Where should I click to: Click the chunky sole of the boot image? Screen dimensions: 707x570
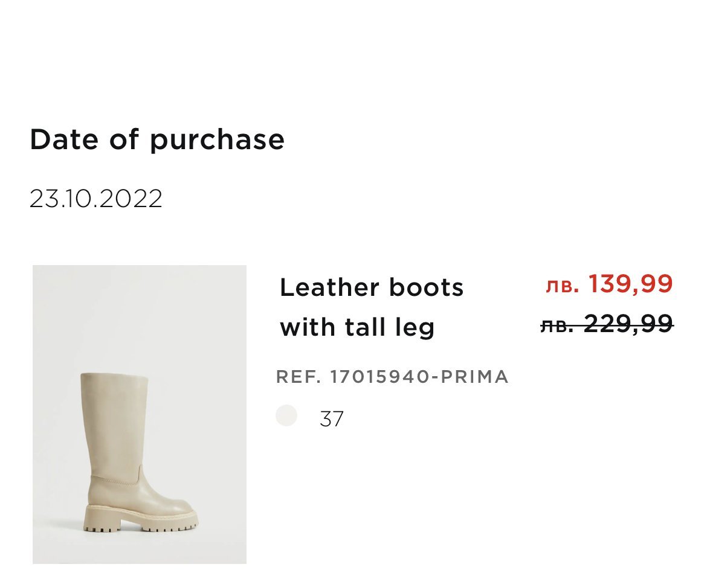pos(140,522)
